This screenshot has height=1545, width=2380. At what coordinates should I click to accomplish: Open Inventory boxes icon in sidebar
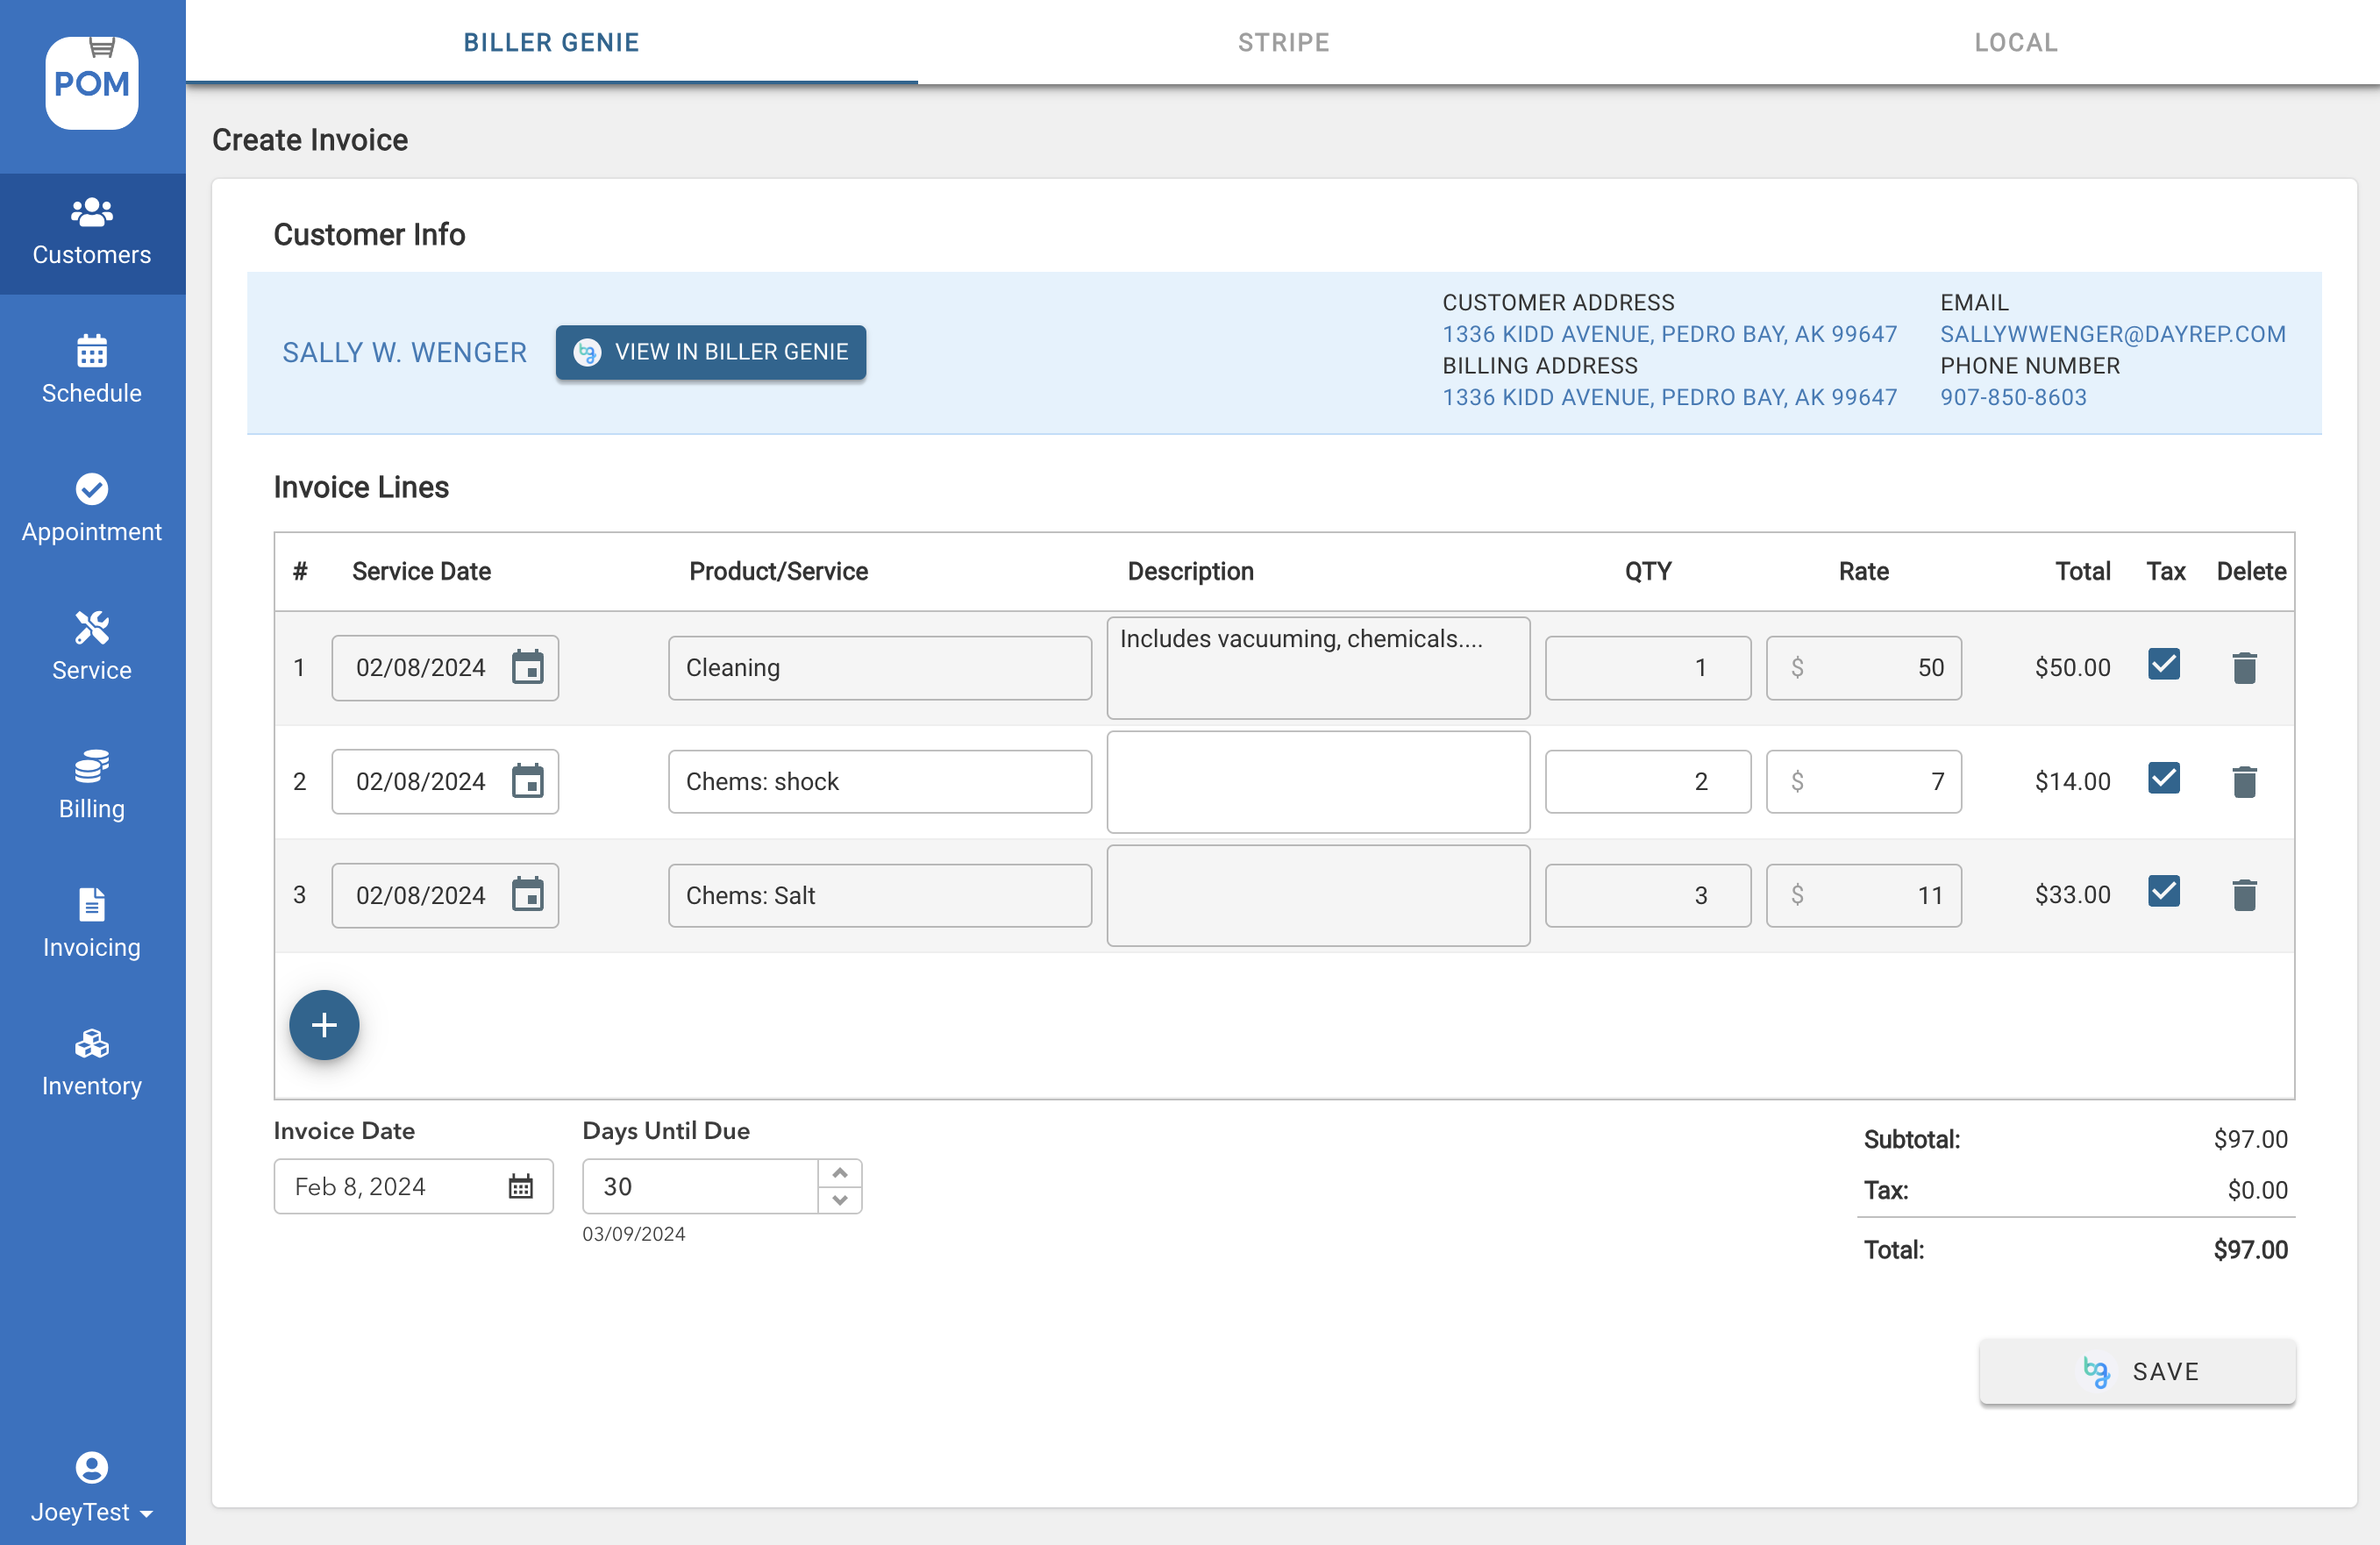click(91, 1044)
